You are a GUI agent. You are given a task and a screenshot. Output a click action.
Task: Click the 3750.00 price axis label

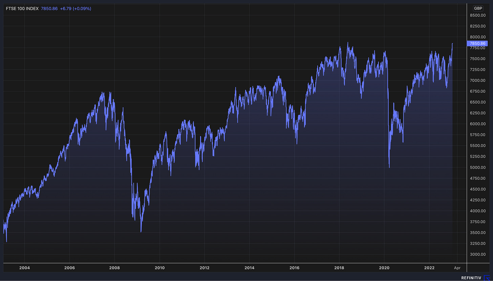point(478,222)
